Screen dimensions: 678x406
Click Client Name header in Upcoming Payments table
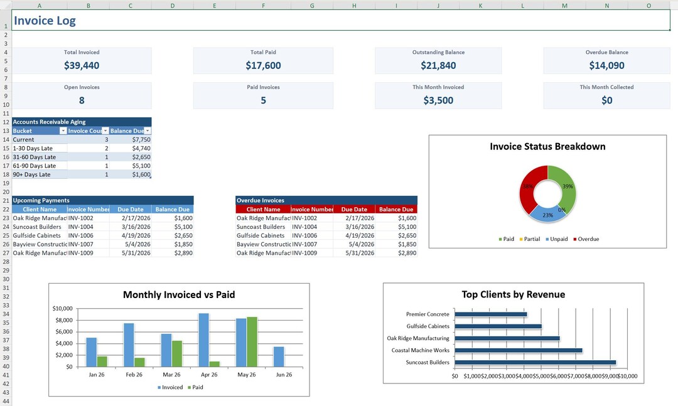(x=40, y=209)
